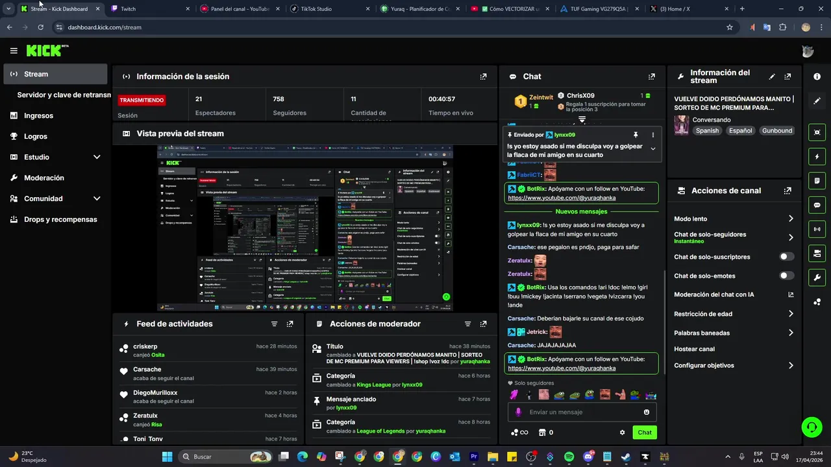Image resolution: width=831 pixels, height=467 pixels.
Task: Pop out the Feed de actividades panel
Action: point(290,324)
